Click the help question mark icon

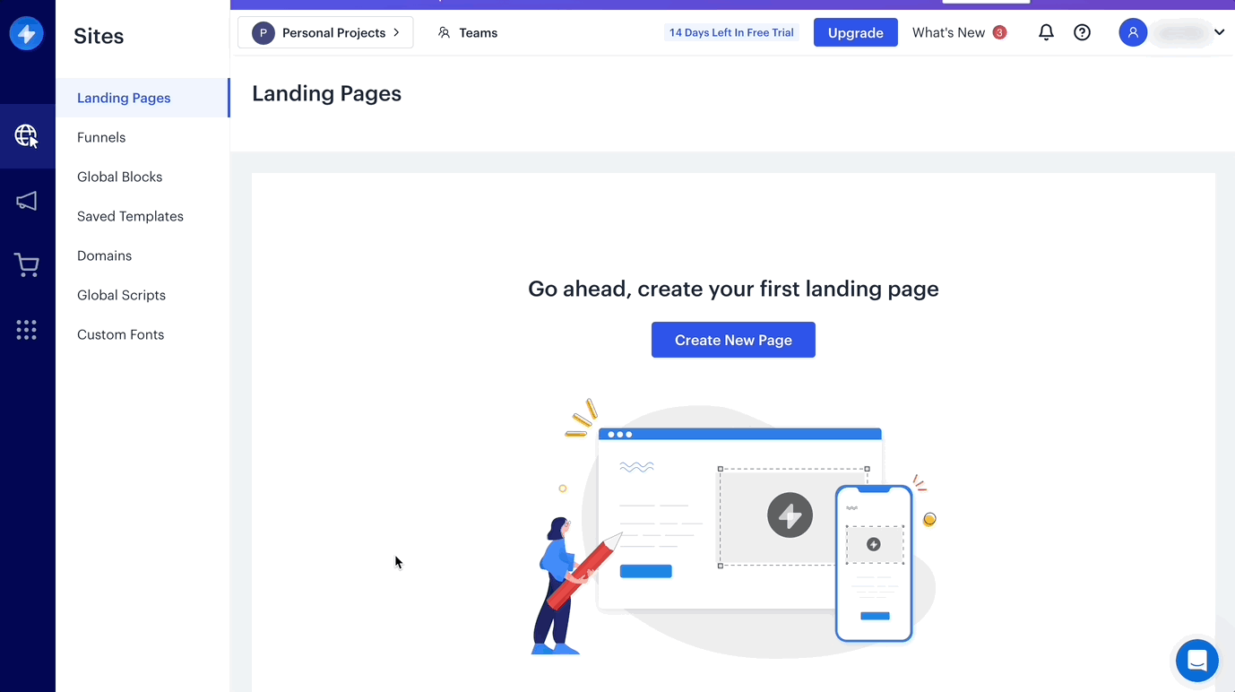[x=1083, y=33]
